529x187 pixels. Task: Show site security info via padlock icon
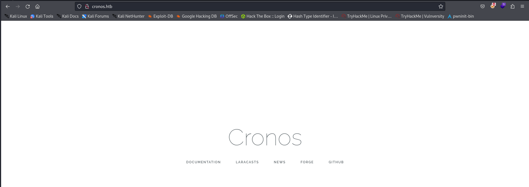tap(87, 6)
